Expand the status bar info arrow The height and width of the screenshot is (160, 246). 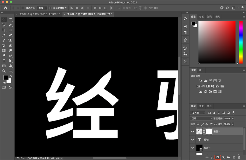pos(62,158)
